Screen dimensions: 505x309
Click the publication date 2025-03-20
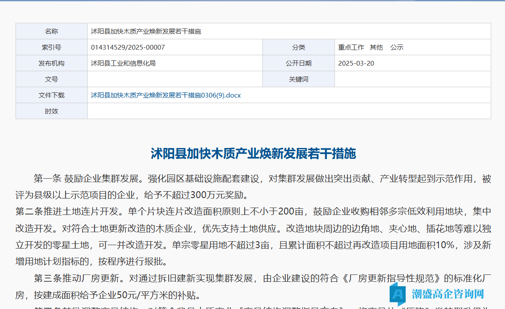pyautogui.click(x=356, y=63)
